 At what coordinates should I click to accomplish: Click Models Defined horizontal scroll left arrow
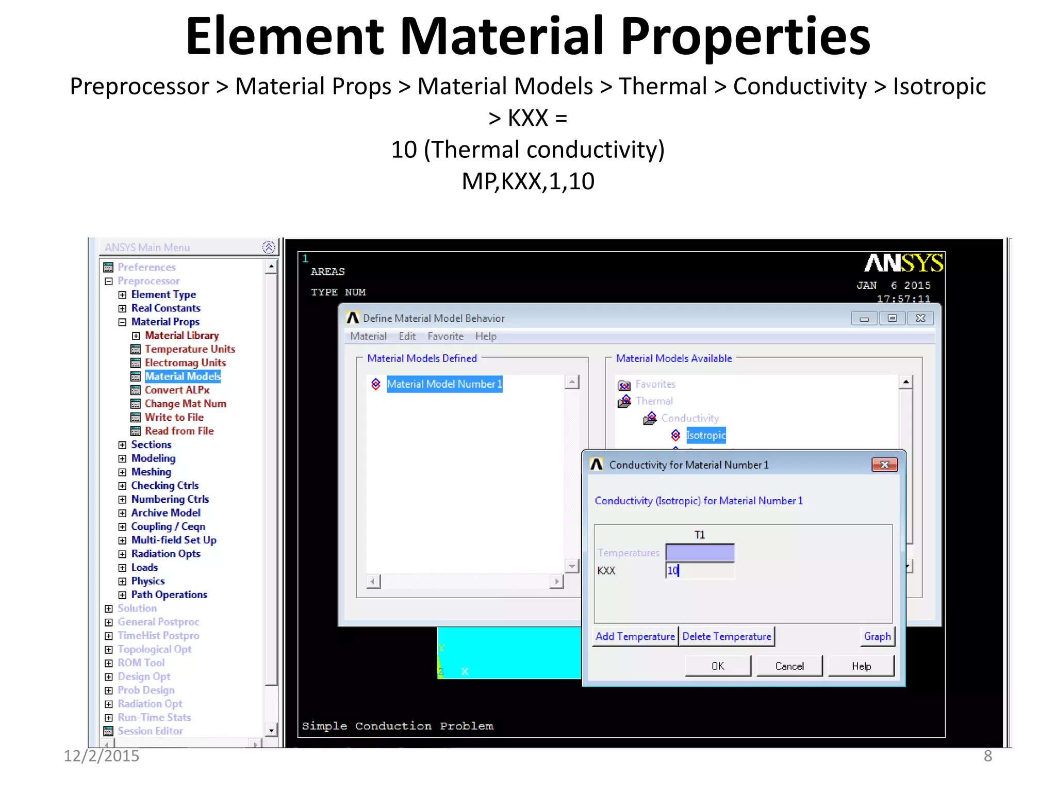pyautogui.click(x=373, y=582)
